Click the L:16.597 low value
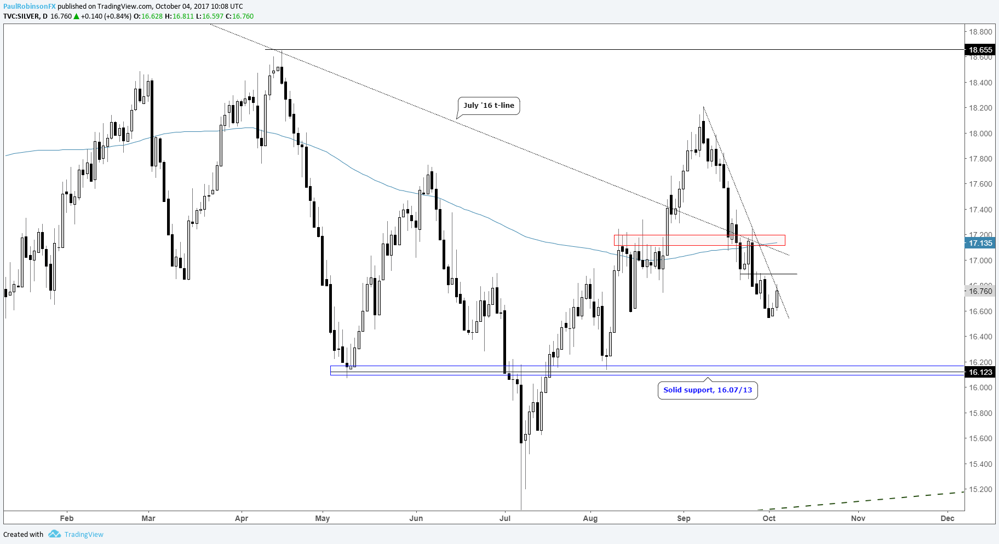The height and width of the screenshot is (544, 999). [x=210, y=16]
